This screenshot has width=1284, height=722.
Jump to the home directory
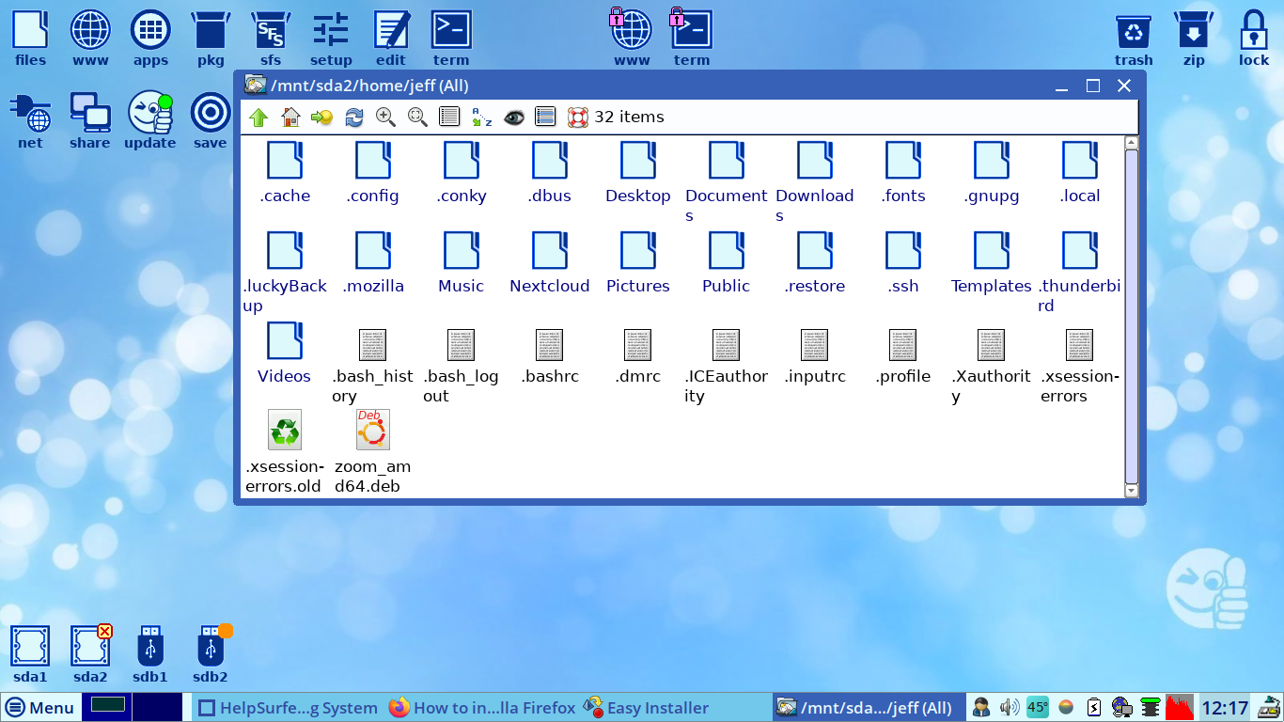coord(290,117)
